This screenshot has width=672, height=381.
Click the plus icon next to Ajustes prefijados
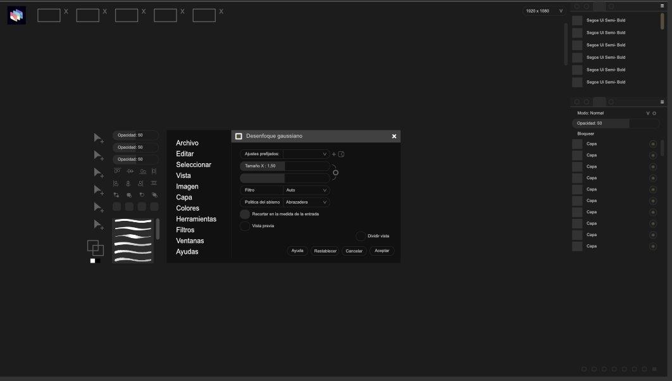click(334, 154)
